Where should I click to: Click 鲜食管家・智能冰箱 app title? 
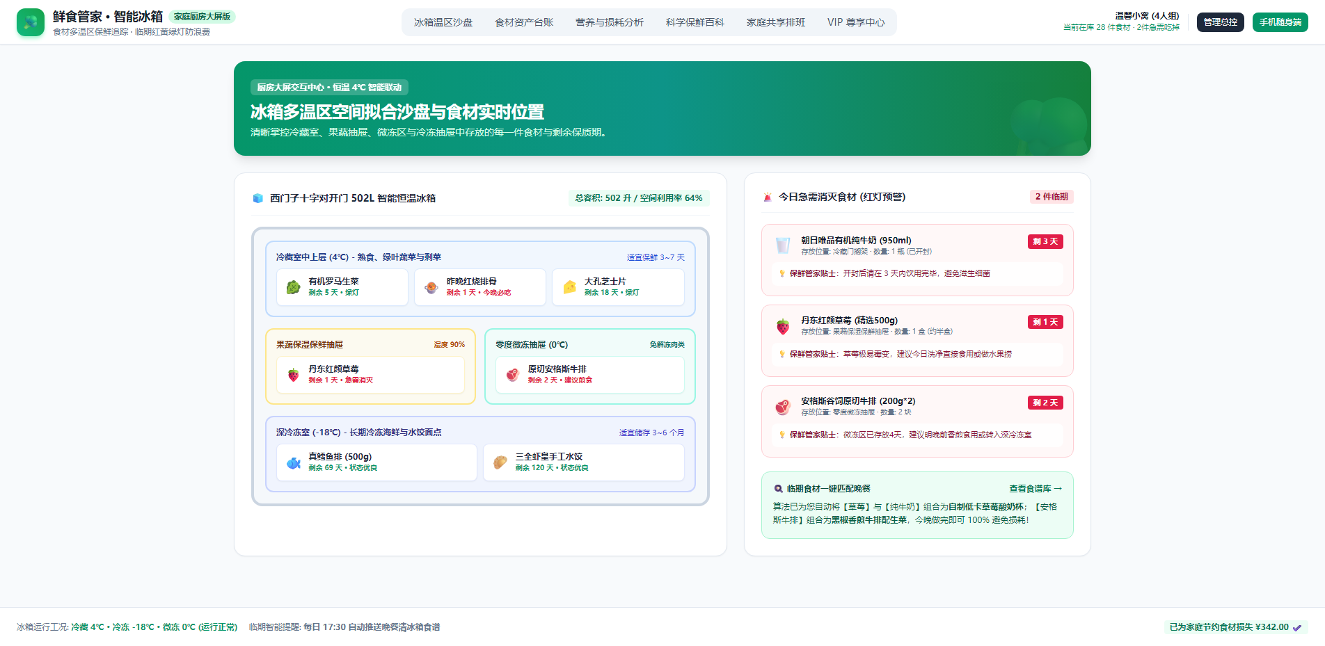(108, 17)
